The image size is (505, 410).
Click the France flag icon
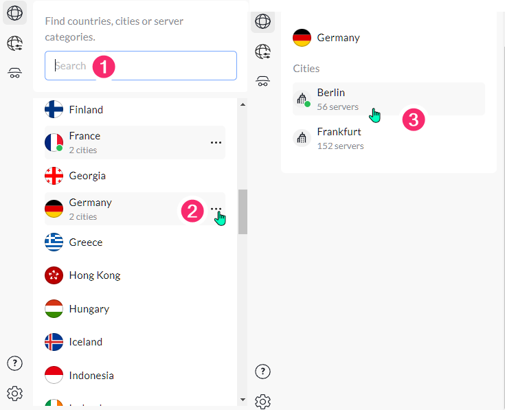click(x=54, y=143)
